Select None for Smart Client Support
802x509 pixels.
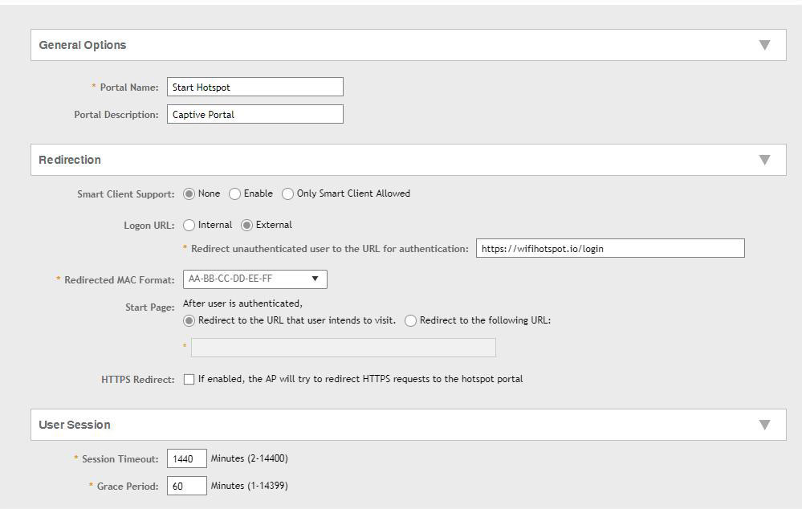click(189, 194)
